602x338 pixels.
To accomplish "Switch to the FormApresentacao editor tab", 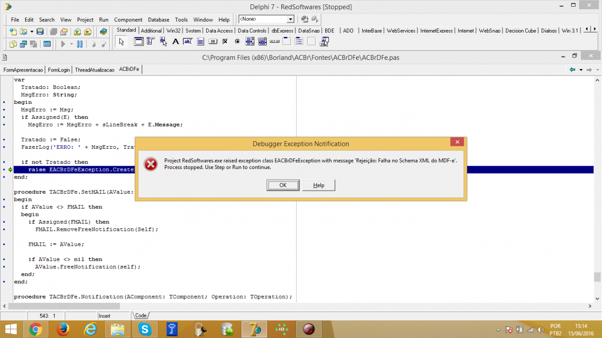I will [x=23, y=70].
